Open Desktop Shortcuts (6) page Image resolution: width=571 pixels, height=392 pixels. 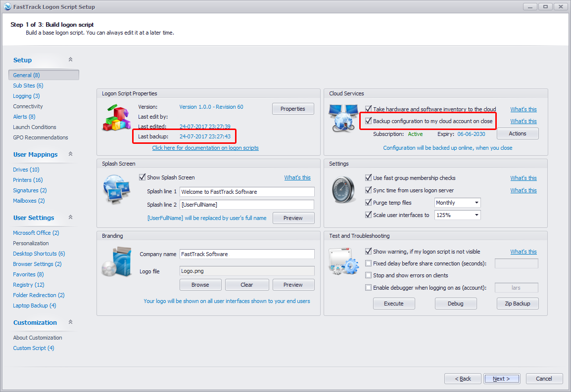(39, 254)
